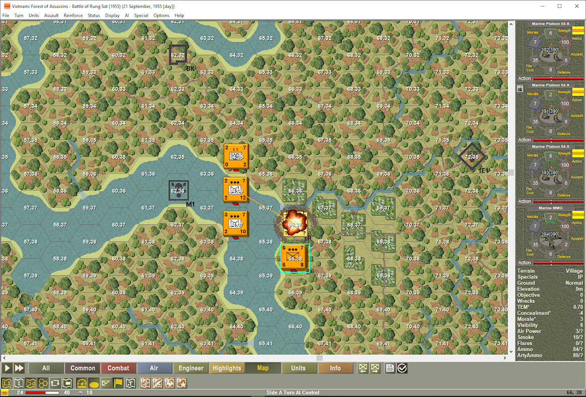
Task: Click the red progress bar between 24 and 40
Action: tap(42, 392)
